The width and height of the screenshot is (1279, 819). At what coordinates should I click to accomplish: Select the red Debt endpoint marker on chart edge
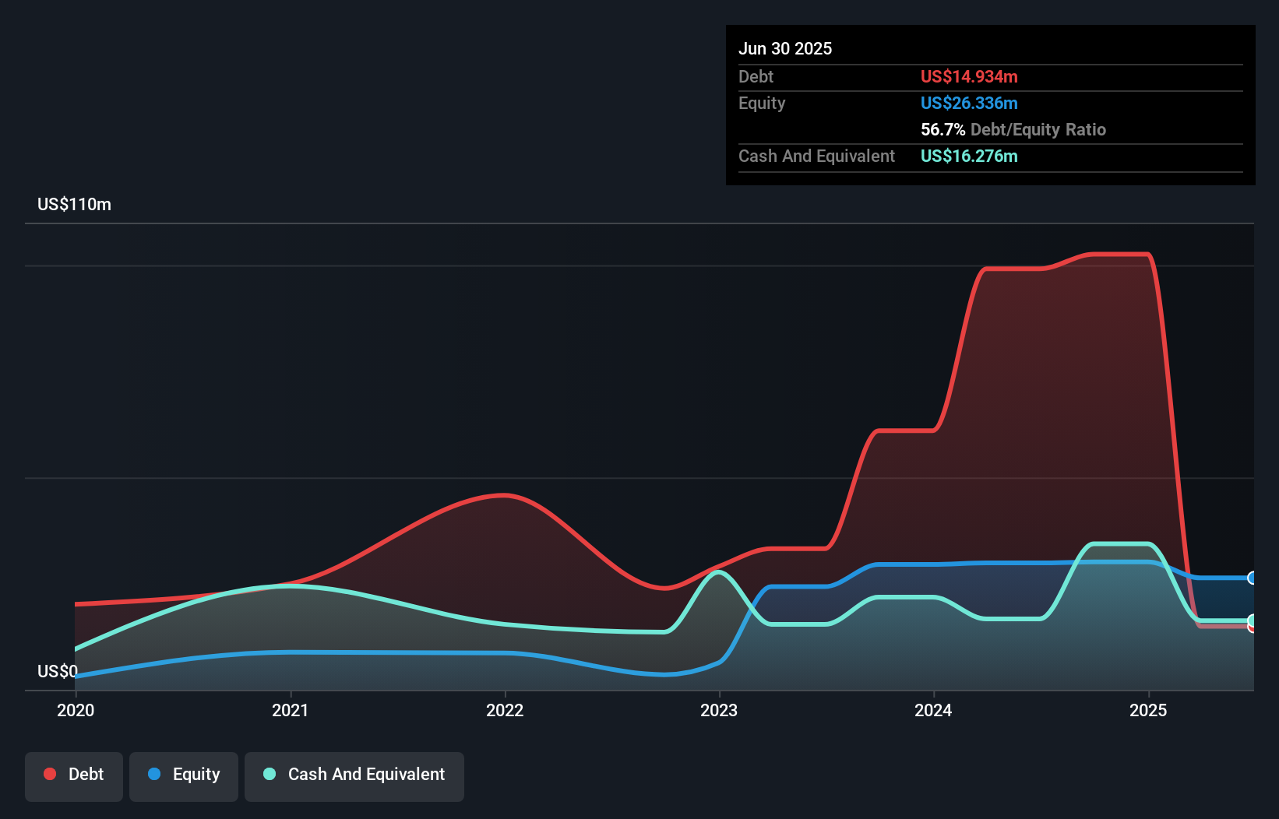coord(1253,627)
